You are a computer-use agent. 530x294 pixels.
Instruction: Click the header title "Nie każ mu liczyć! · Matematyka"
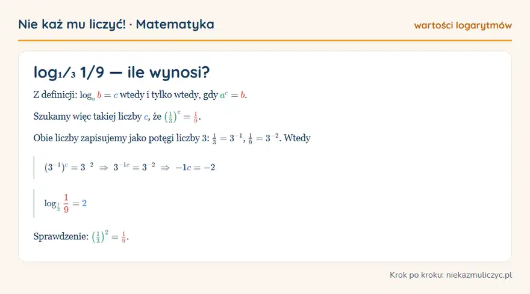pos(116,24)
